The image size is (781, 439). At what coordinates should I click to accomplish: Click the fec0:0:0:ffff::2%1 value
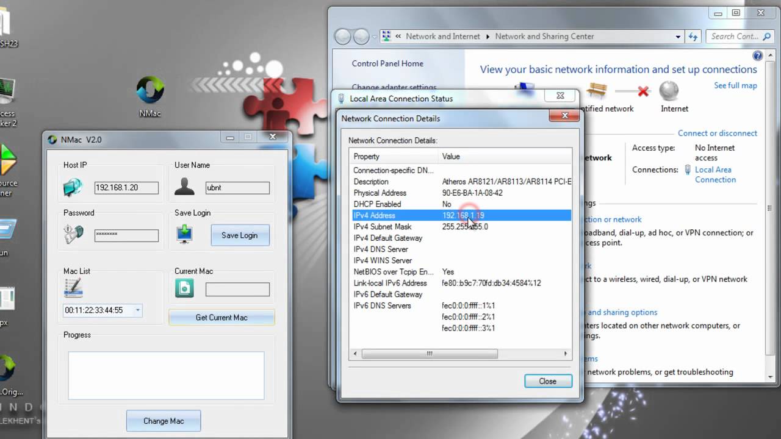pos(468,317)
